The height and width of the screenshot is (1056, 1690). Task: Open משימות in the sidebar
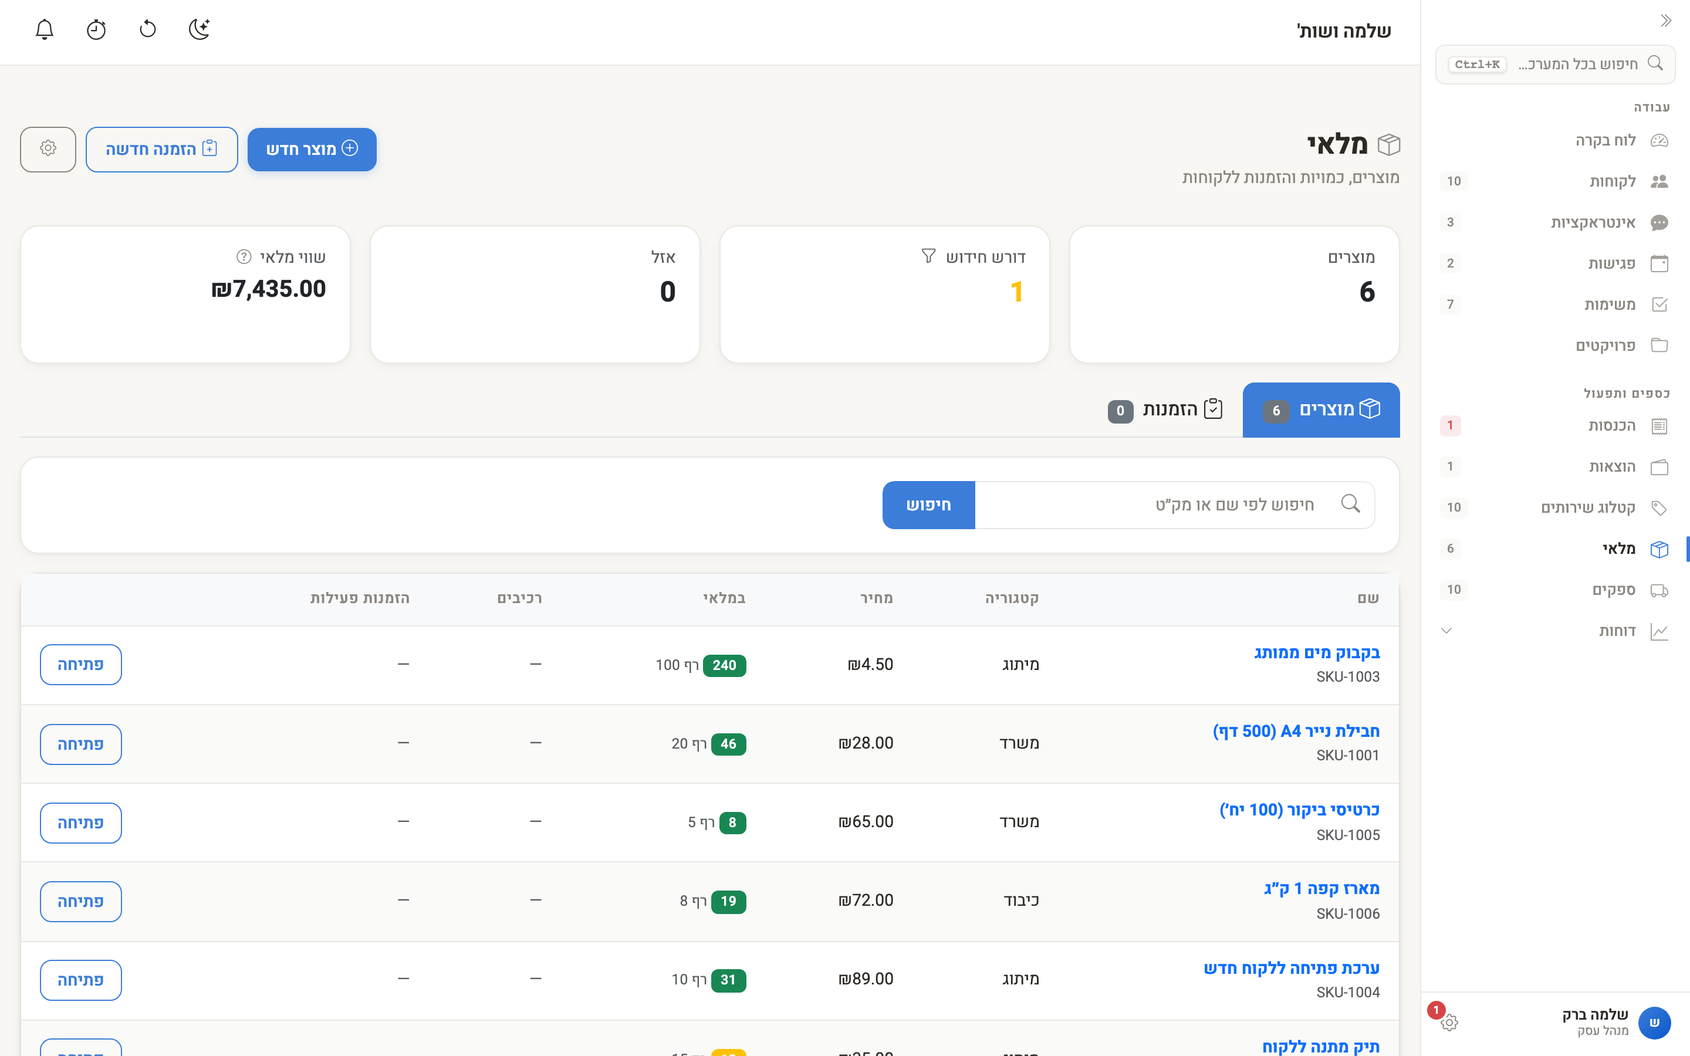click(1555, 304)
